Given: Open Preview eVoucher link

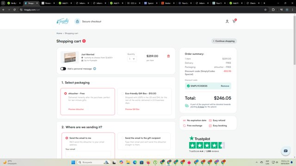Looking at the screenshot, I should [76, 109].
